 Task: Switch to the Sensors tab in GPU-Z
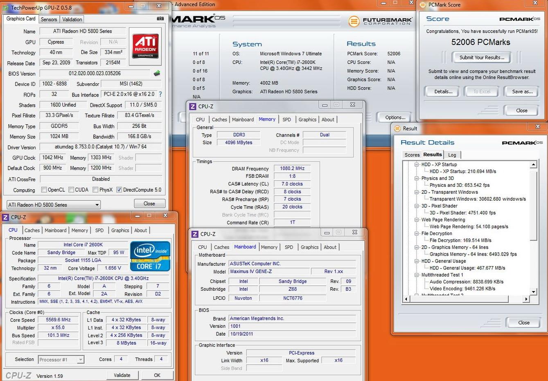[49, 19]
